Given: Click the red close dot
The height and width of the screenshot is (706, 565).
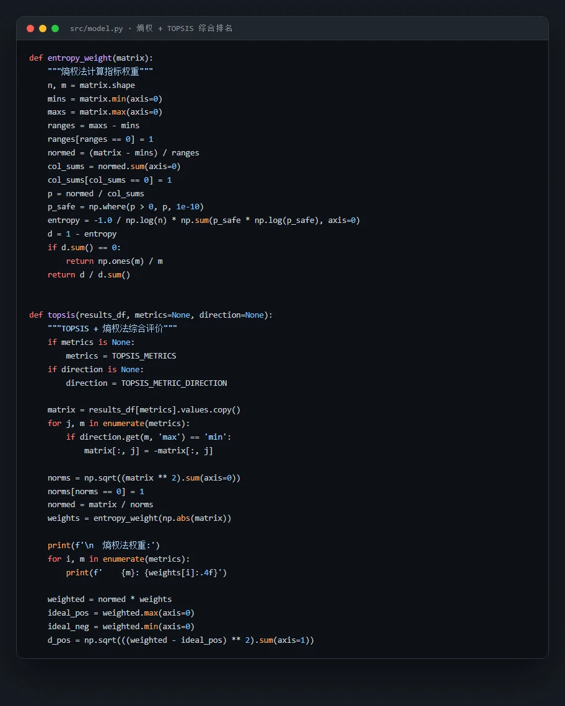Looking at the screenshot, I should point(30,28).
